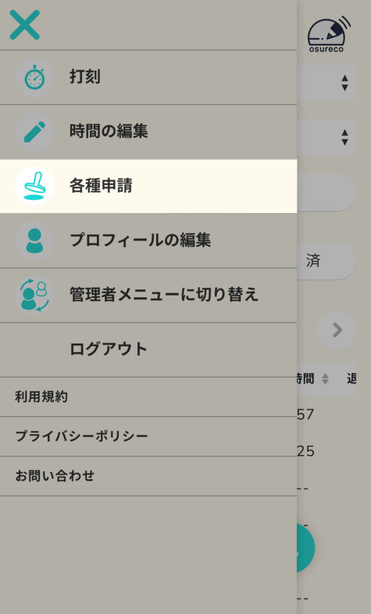Screen dimensions: 371x614
Task: Expand the second dropdown selector arrows
Action: coord(345,137)
